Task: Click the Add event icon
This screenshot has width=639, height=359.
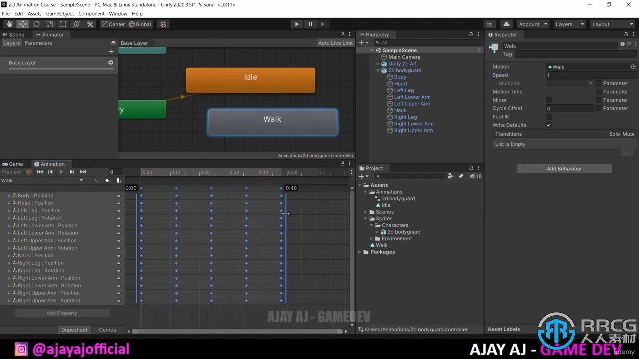Action: click(x=118, y=180)
